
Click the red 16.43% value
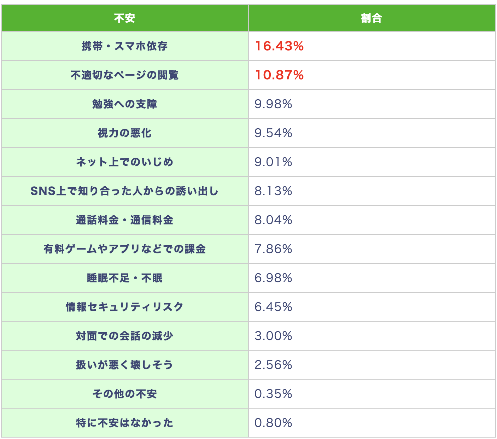[279, 46]
